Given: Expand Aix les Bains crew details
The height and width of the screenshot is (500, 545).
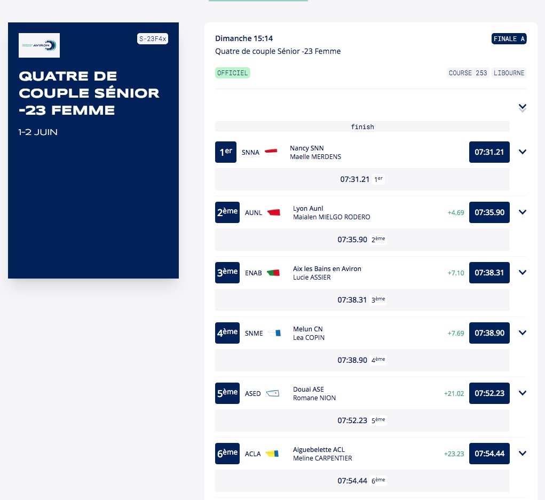Looking at the screenshot, I should click(x=523, y=272).
